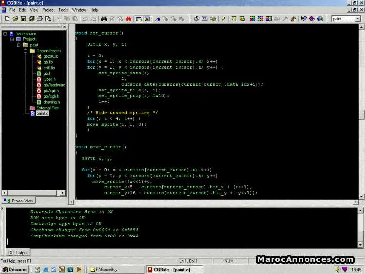Open the first colorful tile editor icon

(252, 19)
